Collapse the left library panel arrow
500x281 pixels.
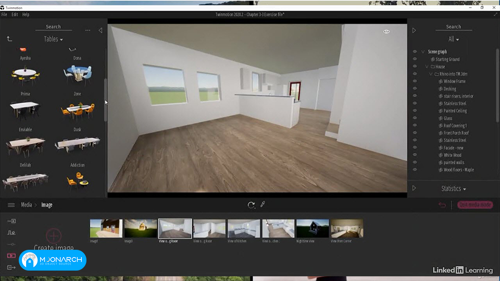pos(101,30)
